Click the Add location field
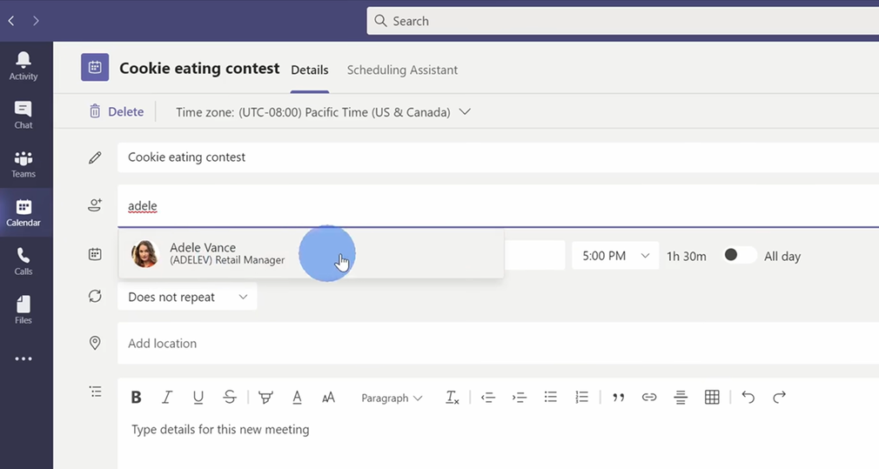This screenshot has height=469, width=879. click(498, 343)
